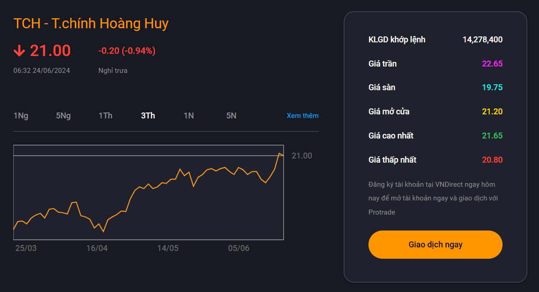Viewport: 539px width, 292px height.
Task: Click the Giá cao nhất highest price
Action: click(x=492, y=135)
